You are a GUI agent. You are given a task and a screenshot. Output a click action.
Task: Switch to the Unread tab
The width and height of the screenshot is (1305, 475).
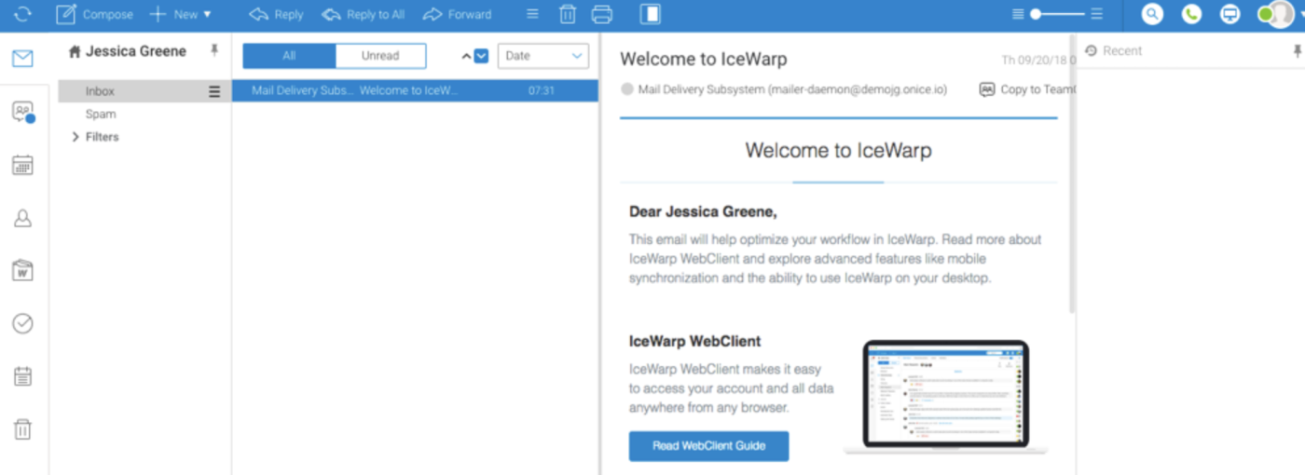[x=380, y=56]
